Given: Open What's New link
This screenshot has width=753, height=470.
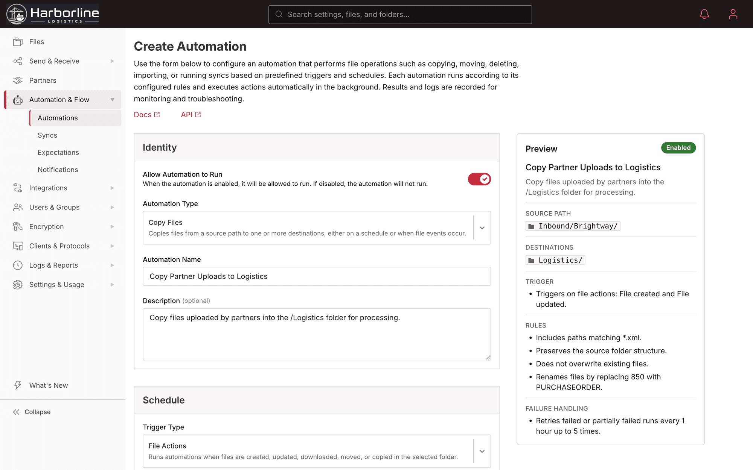Looking at the screenshot, I should coord(41,385).
